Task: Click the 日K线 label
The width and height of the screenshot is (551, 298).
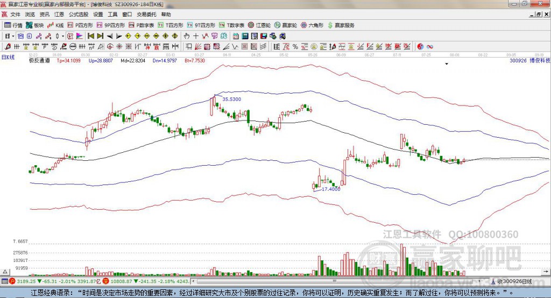Action: [x=8, y=57]
